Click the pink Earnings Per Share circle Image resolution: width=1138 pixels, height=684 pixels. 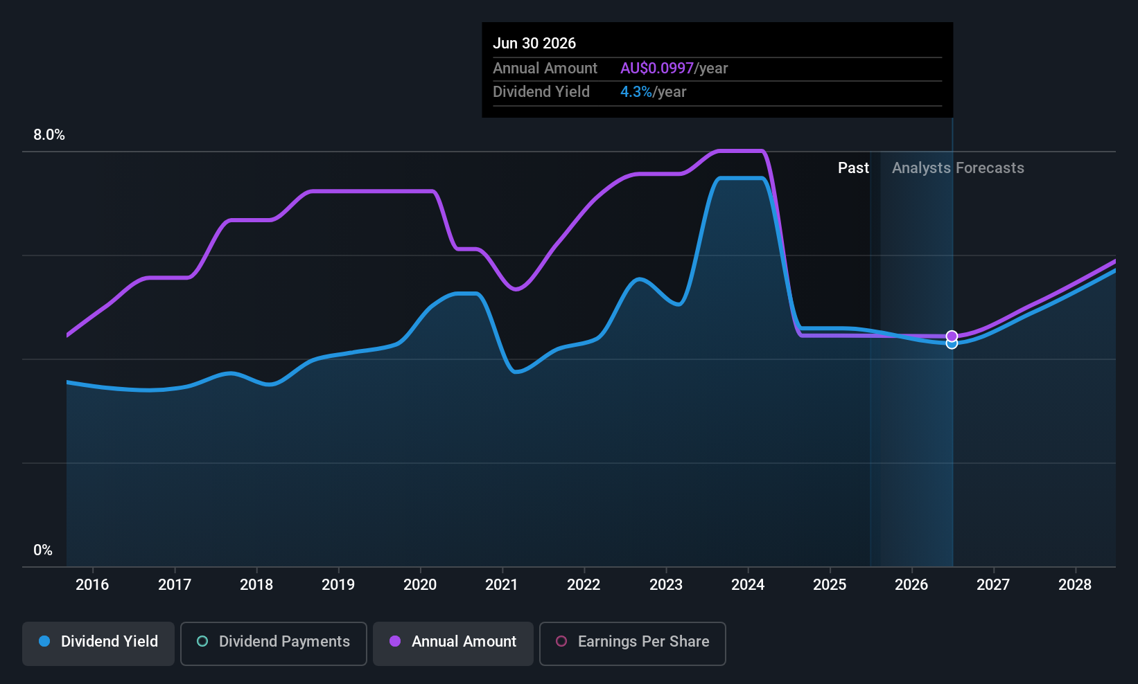tap(561, 641)
